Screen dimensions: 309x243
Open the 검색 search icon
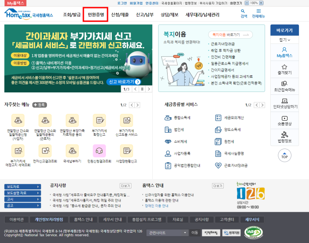(244, 13)
